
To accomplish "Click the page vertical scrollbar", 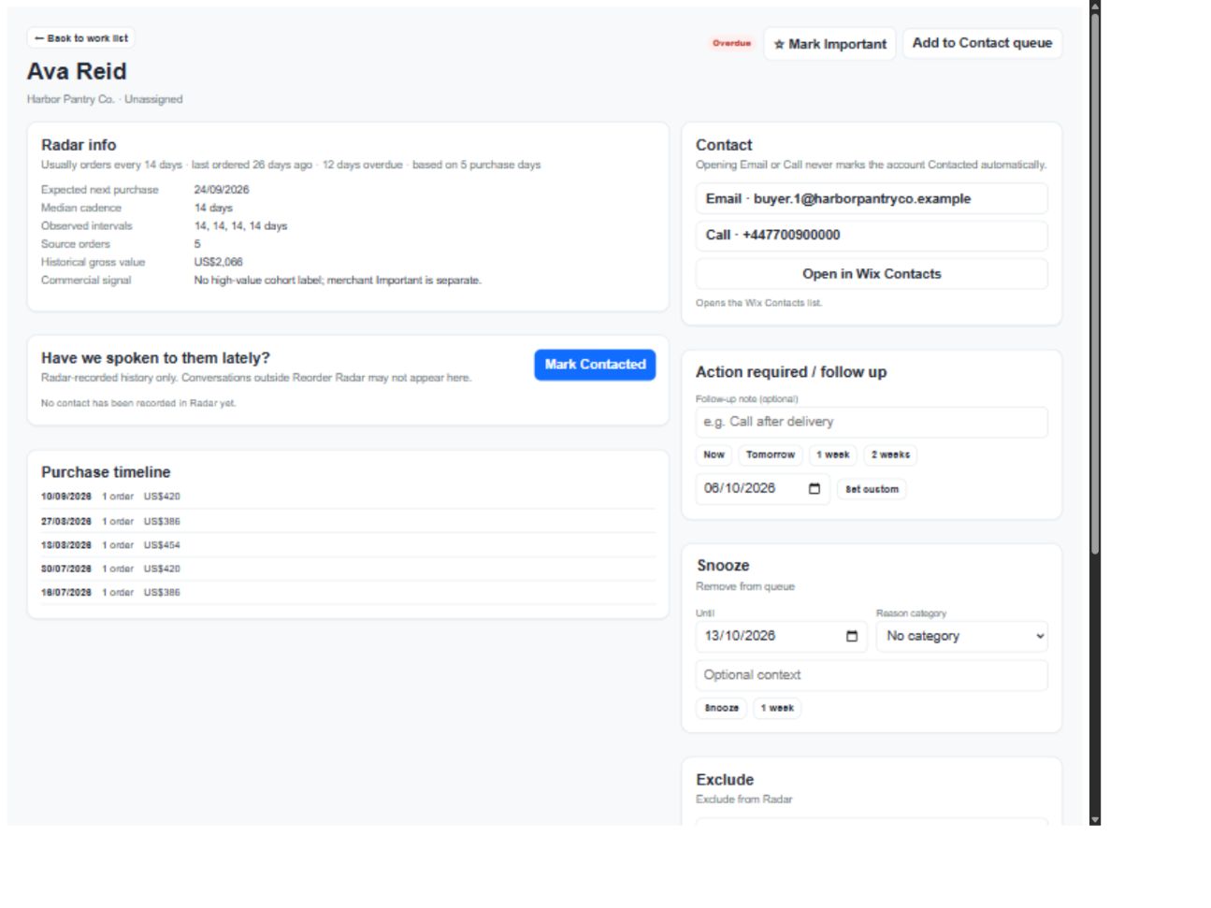I will click(1094, 283).
